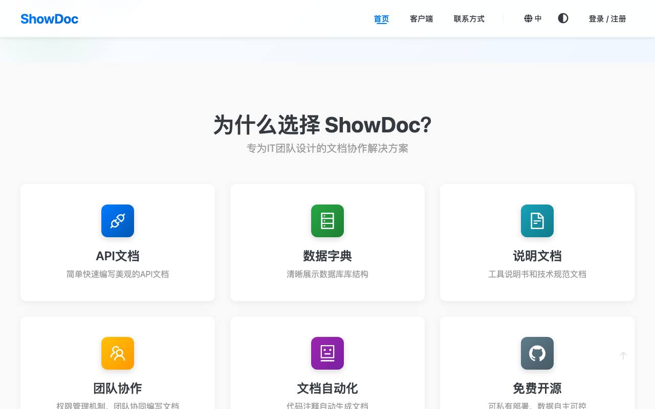Viewport: 655px width, 409px height.
Task: Select the 免费开源 heading
Action: pos(537,388)
